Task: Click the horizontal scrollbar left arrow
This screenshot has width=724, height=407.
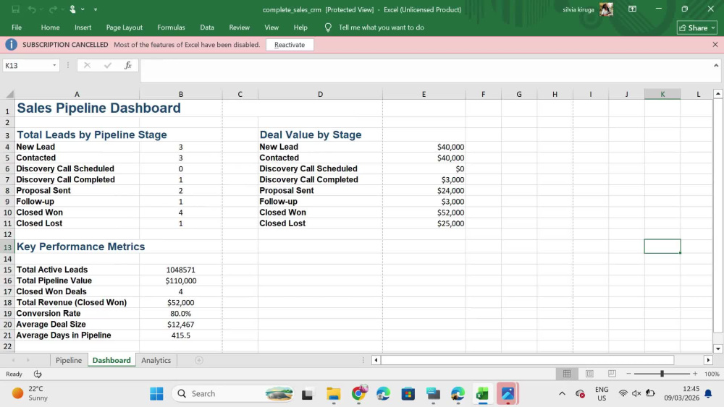Action: (376, 361)
